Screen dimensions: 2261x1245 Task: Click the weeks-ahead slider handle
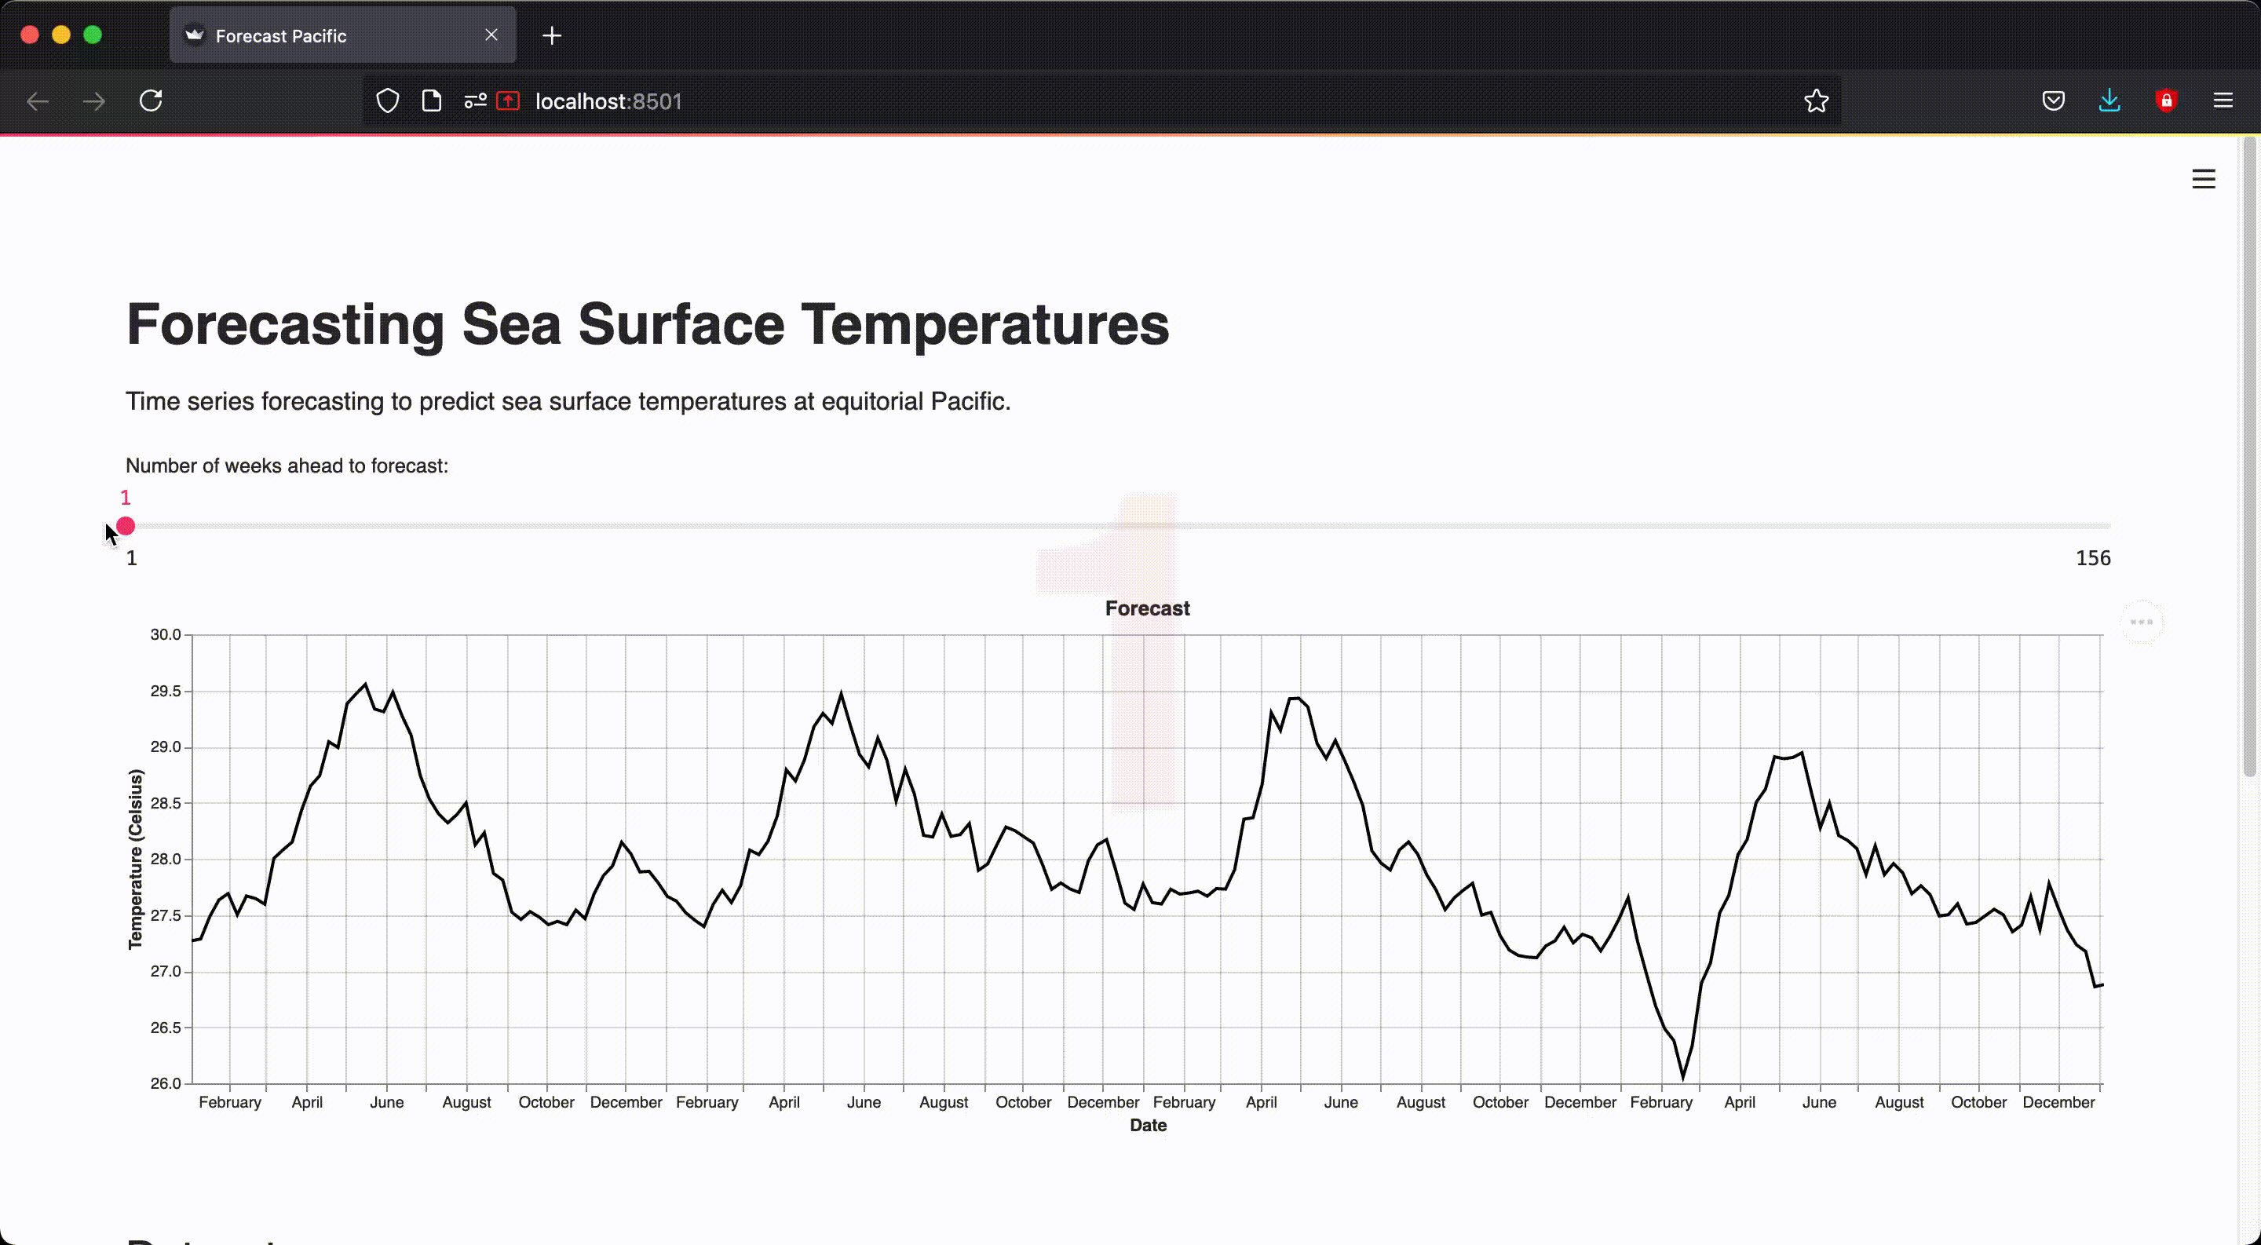pos(126,527)
